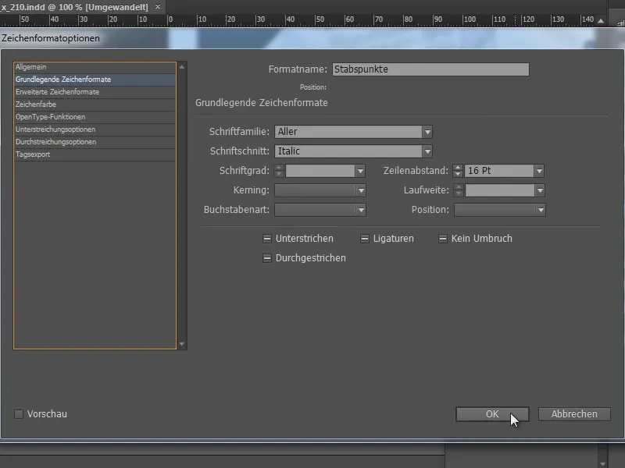Select Grundlegende Zeichenformate category

[95, 80]
